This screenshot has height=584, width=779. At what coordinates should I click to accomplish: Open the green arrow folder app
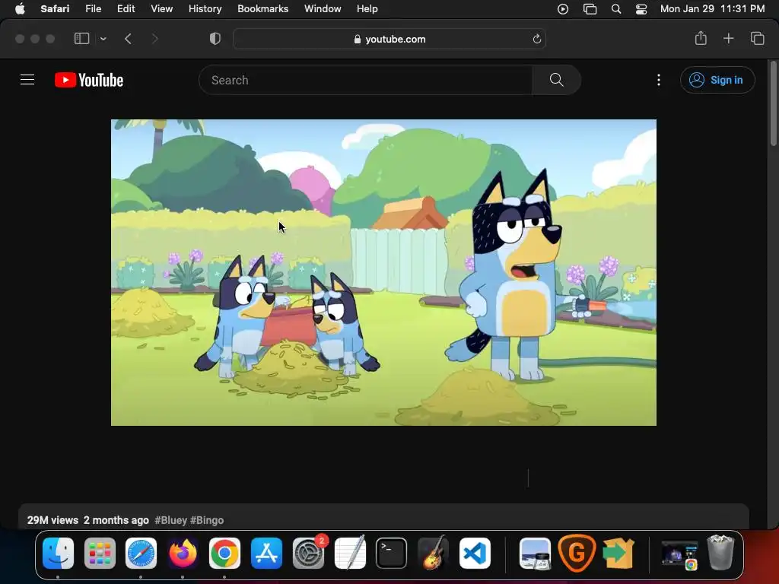[x=618, y=553]
